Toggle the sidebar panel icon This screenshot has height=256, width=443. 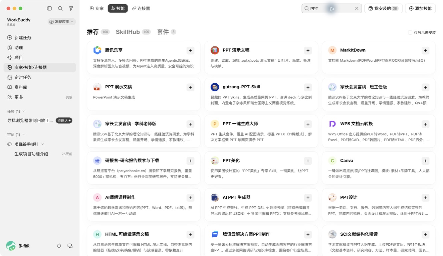click(49, 8)
